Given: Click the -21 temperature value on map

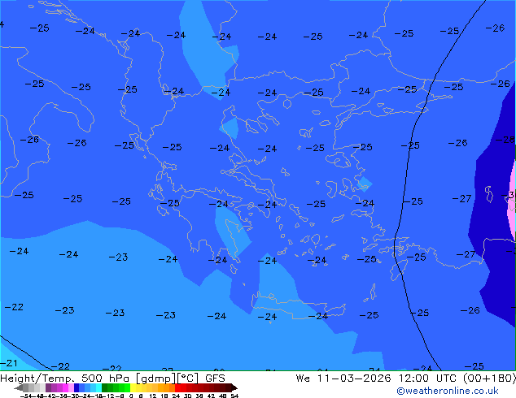Looking at the screenshot, I should pyautogui.click(x=9, y=363).
